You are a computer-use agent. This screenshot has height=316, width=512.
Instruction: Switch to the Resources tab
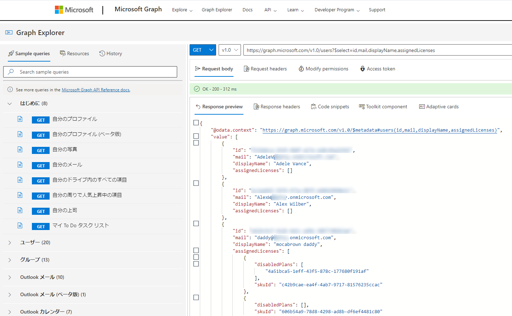74,53
